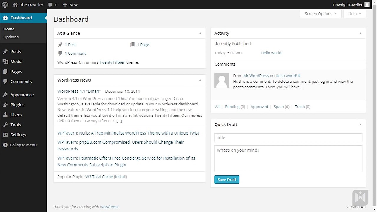Open Updates submenu item
Screen dimensions: 377x212
[11, 37]
